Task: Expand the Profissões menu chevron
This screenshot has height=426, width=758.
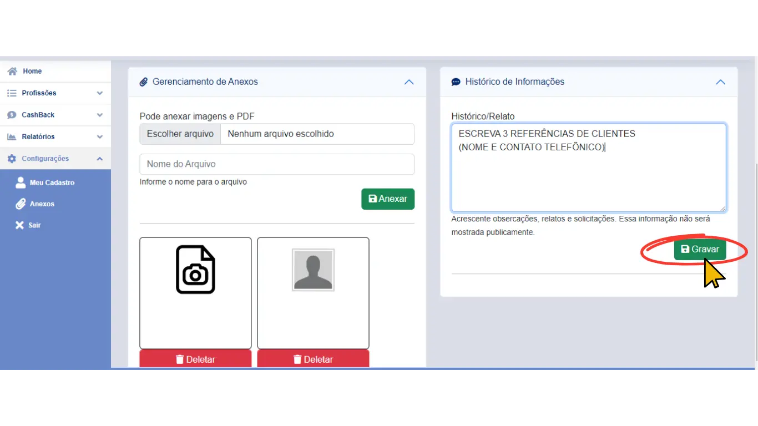Action: tap(100, 93)
